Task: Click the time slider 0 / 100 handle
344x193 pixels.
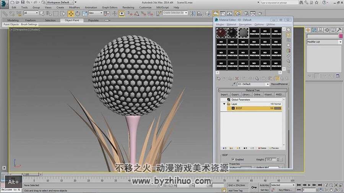Action: (x=25, y=174)
